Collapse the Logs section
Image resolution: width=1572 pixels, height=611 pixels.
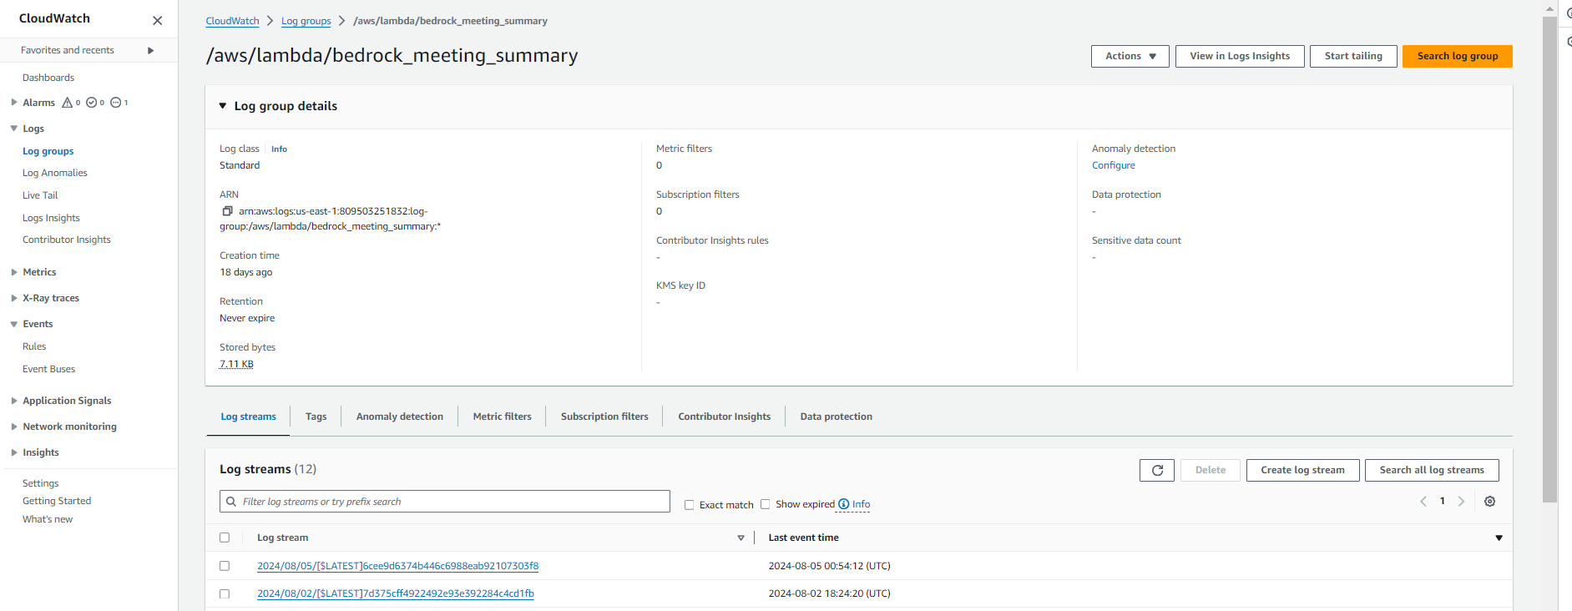(14, 129)
